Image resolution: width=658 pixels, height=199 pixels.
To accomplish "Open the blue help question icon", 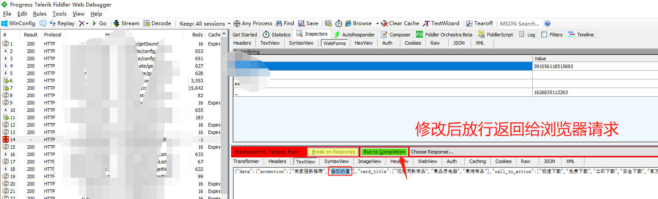I will (x=547, y=23).
